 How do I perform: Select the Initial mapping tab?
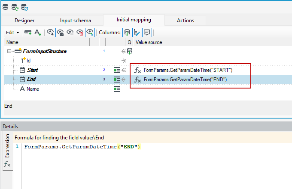pos(134,20)
